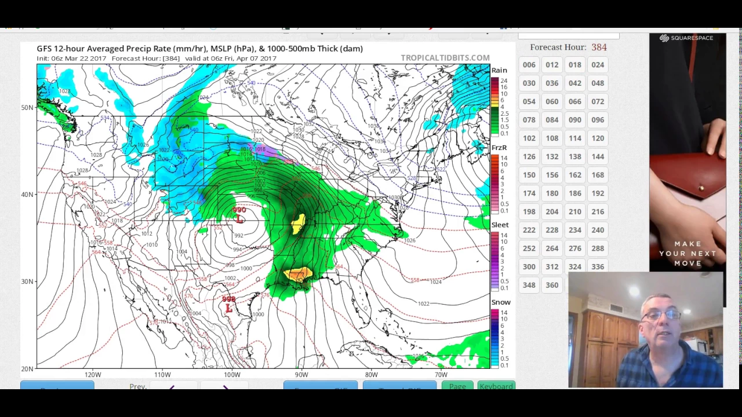The image size is (742, 417).
Task: Show forecast hour 198 map
Action: tap(529, 212)
